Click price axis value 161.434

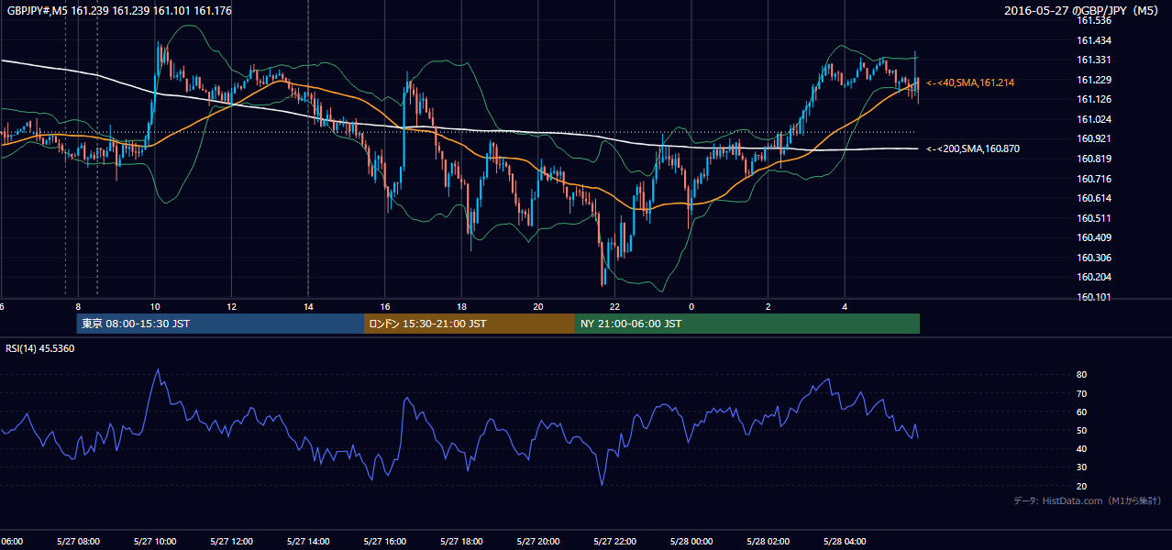pos(1094,40)
